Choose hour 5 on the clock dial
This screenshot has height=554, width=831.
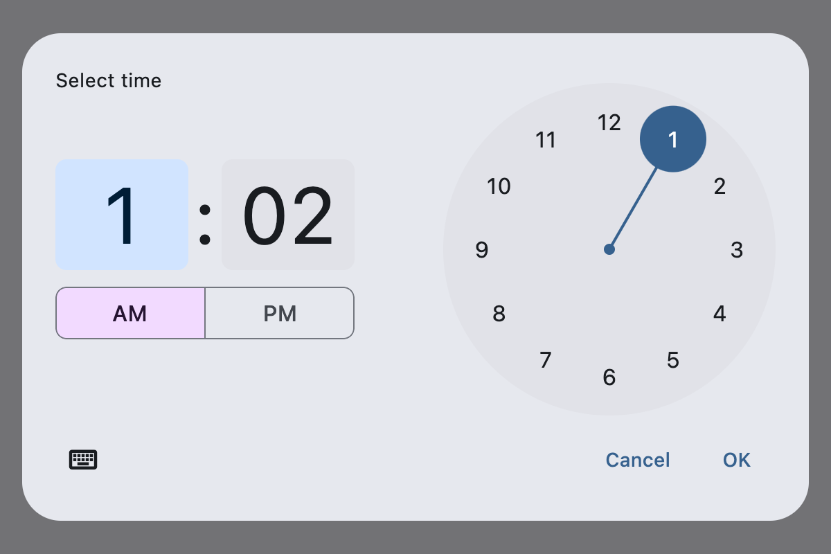(x=672, y=359)
